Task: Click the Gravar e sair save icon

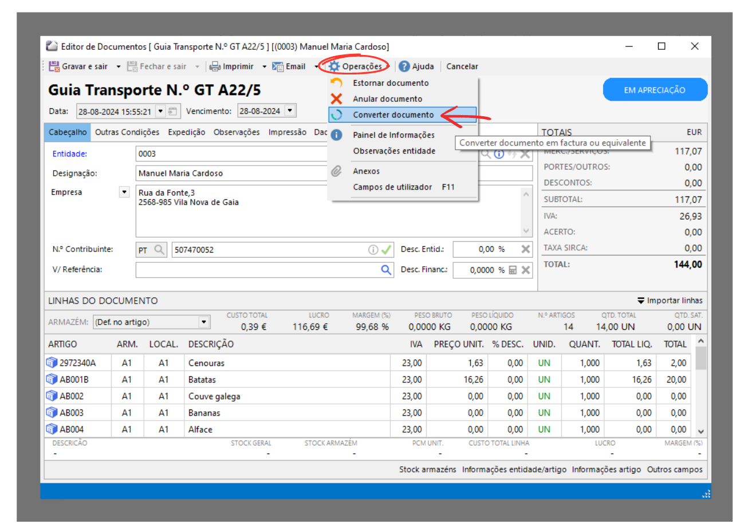Action: [x=54, y=66]
